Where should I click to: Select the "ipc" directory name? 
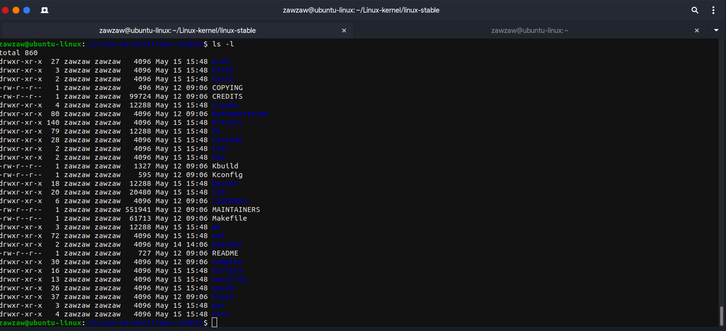(219, 157)
